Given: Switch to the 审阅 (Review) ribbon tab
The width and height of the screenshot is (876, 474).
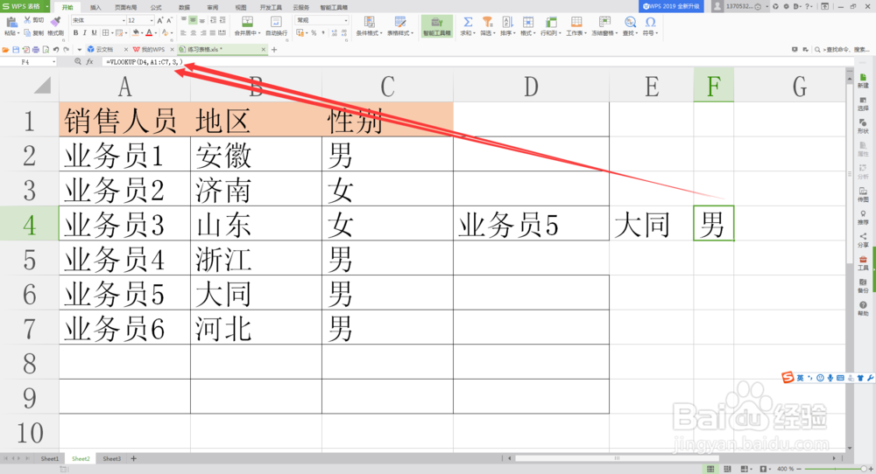Looking at the screenshot, I should pos(212,7).
